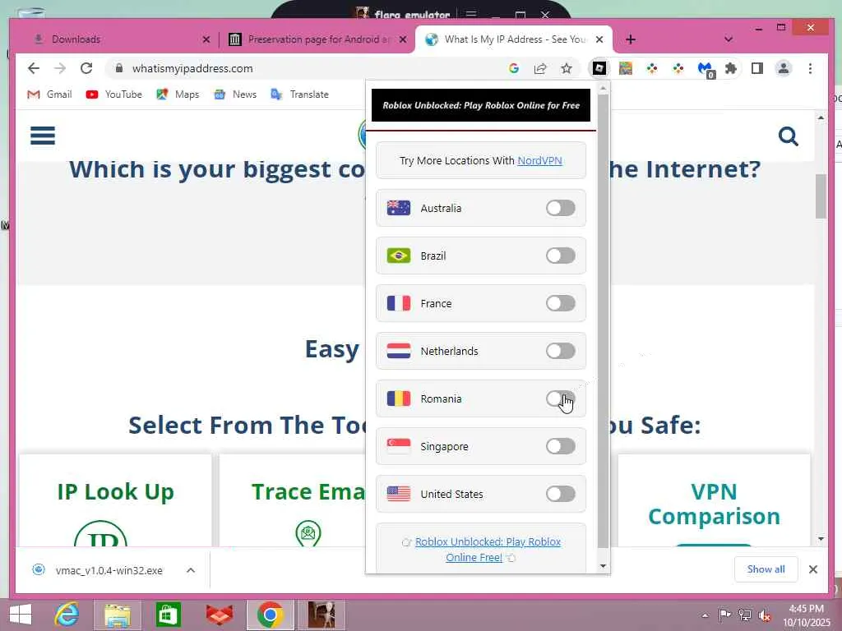Bookmark this page with the star icon
Image resolution: width=842 pixels, height=631 pixels.
567,68
